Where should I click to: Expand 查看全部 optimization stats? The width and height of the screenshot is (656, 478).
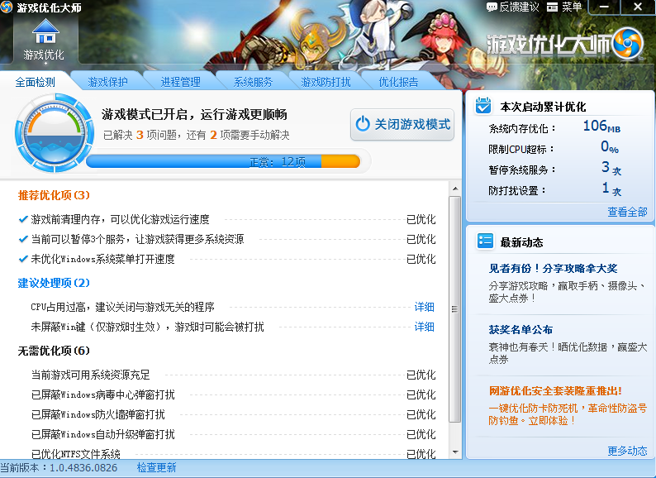(627, 212)
